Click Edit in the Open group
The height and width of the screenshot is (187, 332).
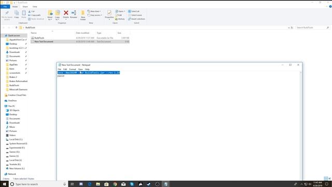coord(119,15)
